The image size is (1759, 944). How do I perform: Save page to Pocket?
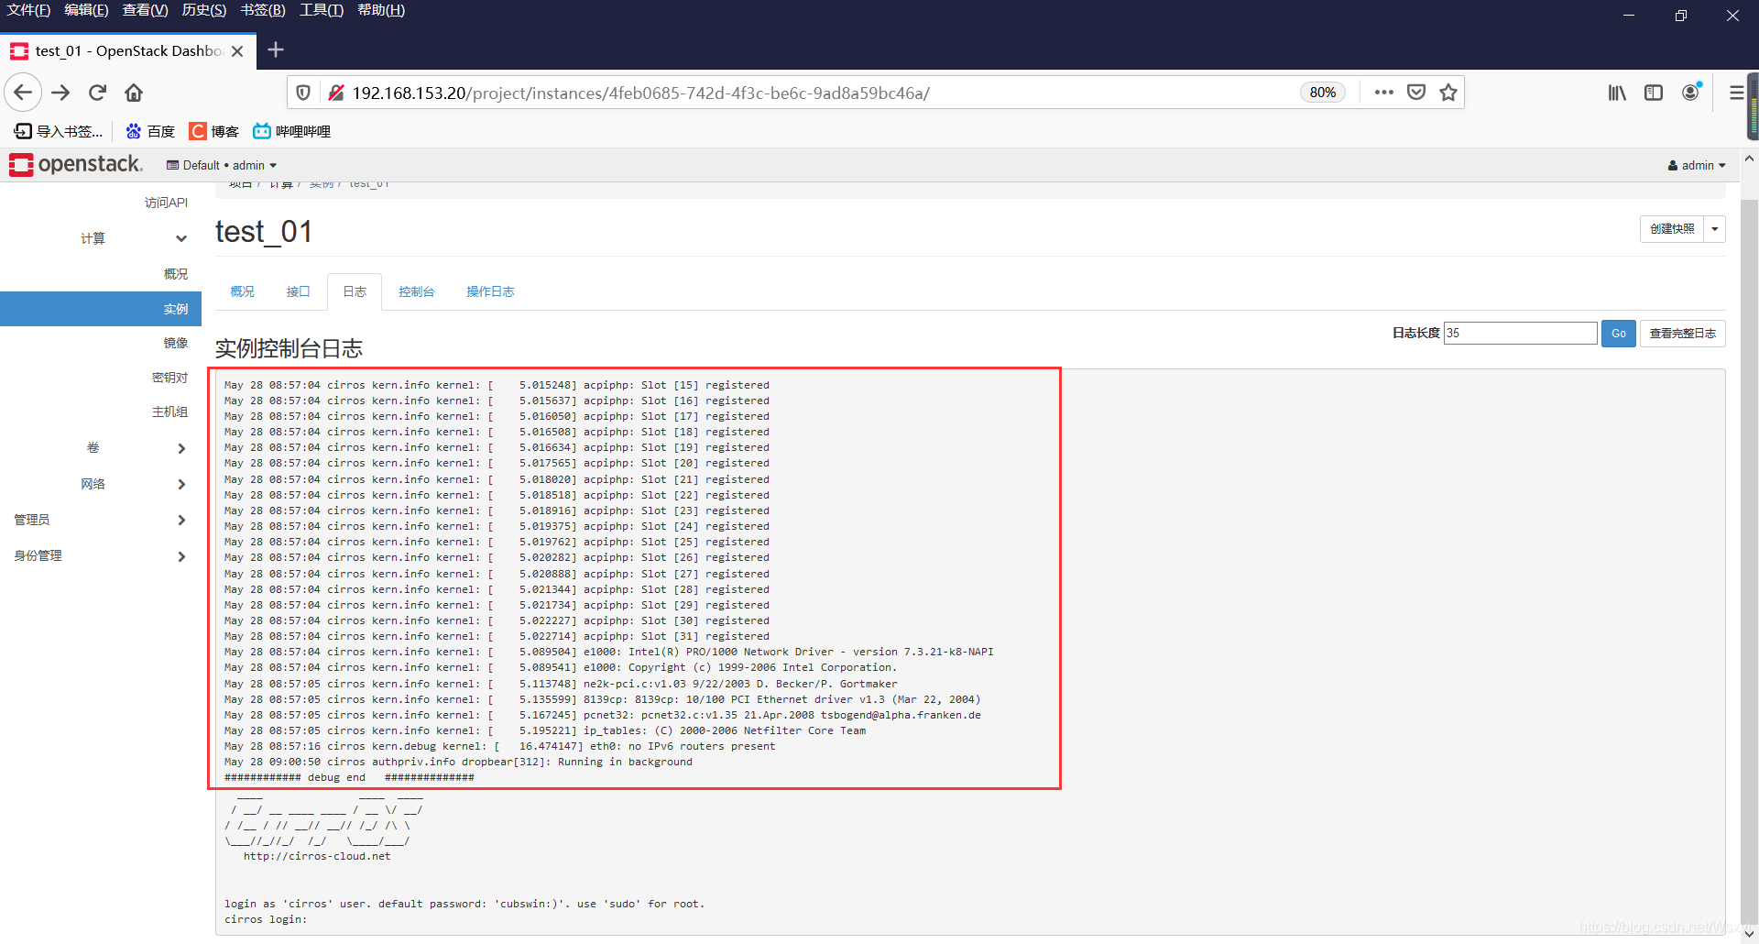click(1416, 93)
